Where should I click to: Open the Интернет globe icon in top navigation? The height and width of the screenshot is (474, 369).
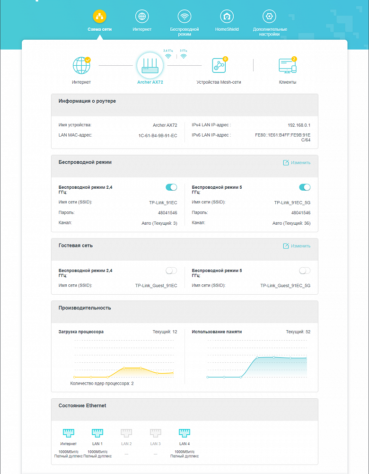(142, 17)
